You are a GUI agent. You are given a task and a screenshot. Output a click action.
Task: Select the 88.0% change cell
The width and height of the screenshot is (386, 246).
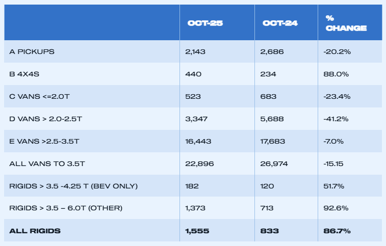pos(336,74)
